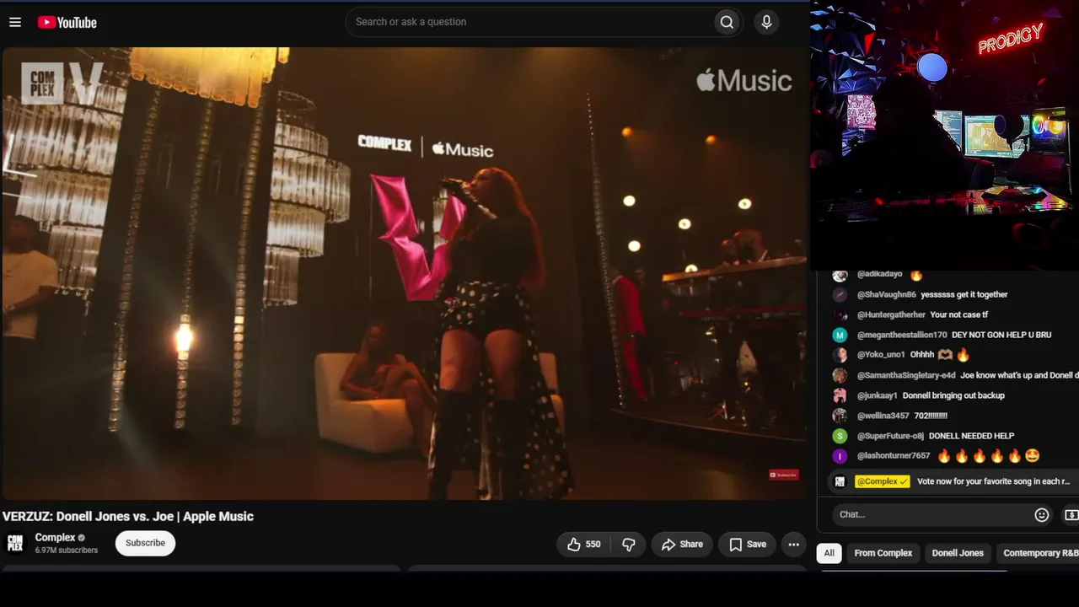Click the avatar of @megantheestallion170 in chat
Screen dimensions: 1079x607
coord(840,335)
